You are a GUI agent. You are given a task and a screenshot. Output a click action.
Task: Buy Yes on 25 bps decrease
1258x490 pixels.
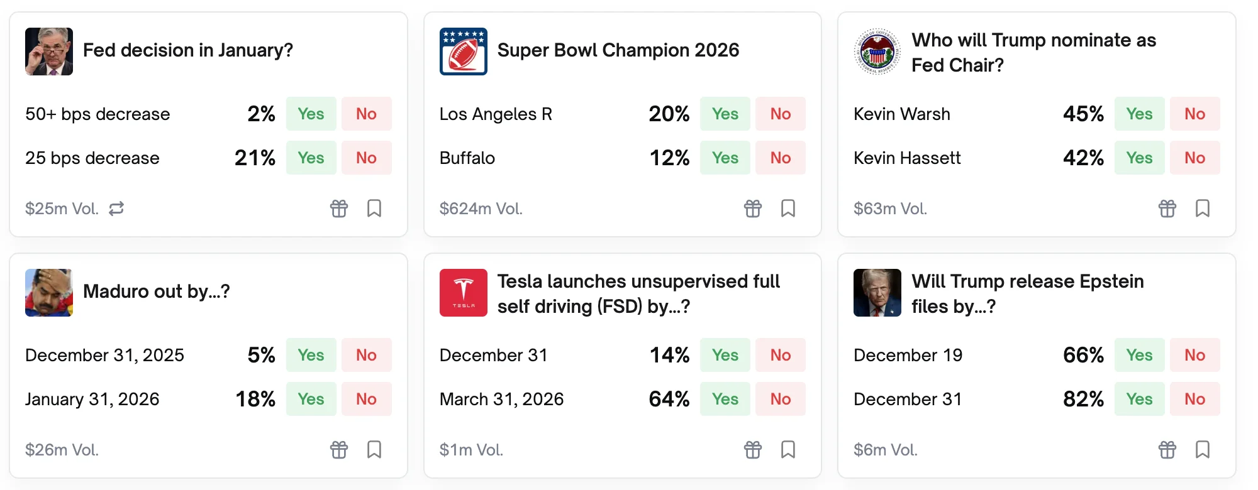311,158
